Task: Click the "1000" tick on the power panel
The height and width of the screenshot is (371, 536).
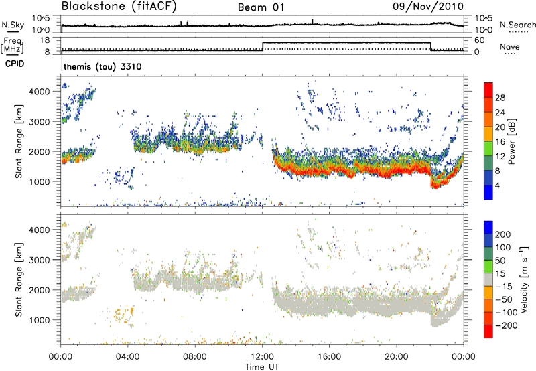Action: point(39,181)
